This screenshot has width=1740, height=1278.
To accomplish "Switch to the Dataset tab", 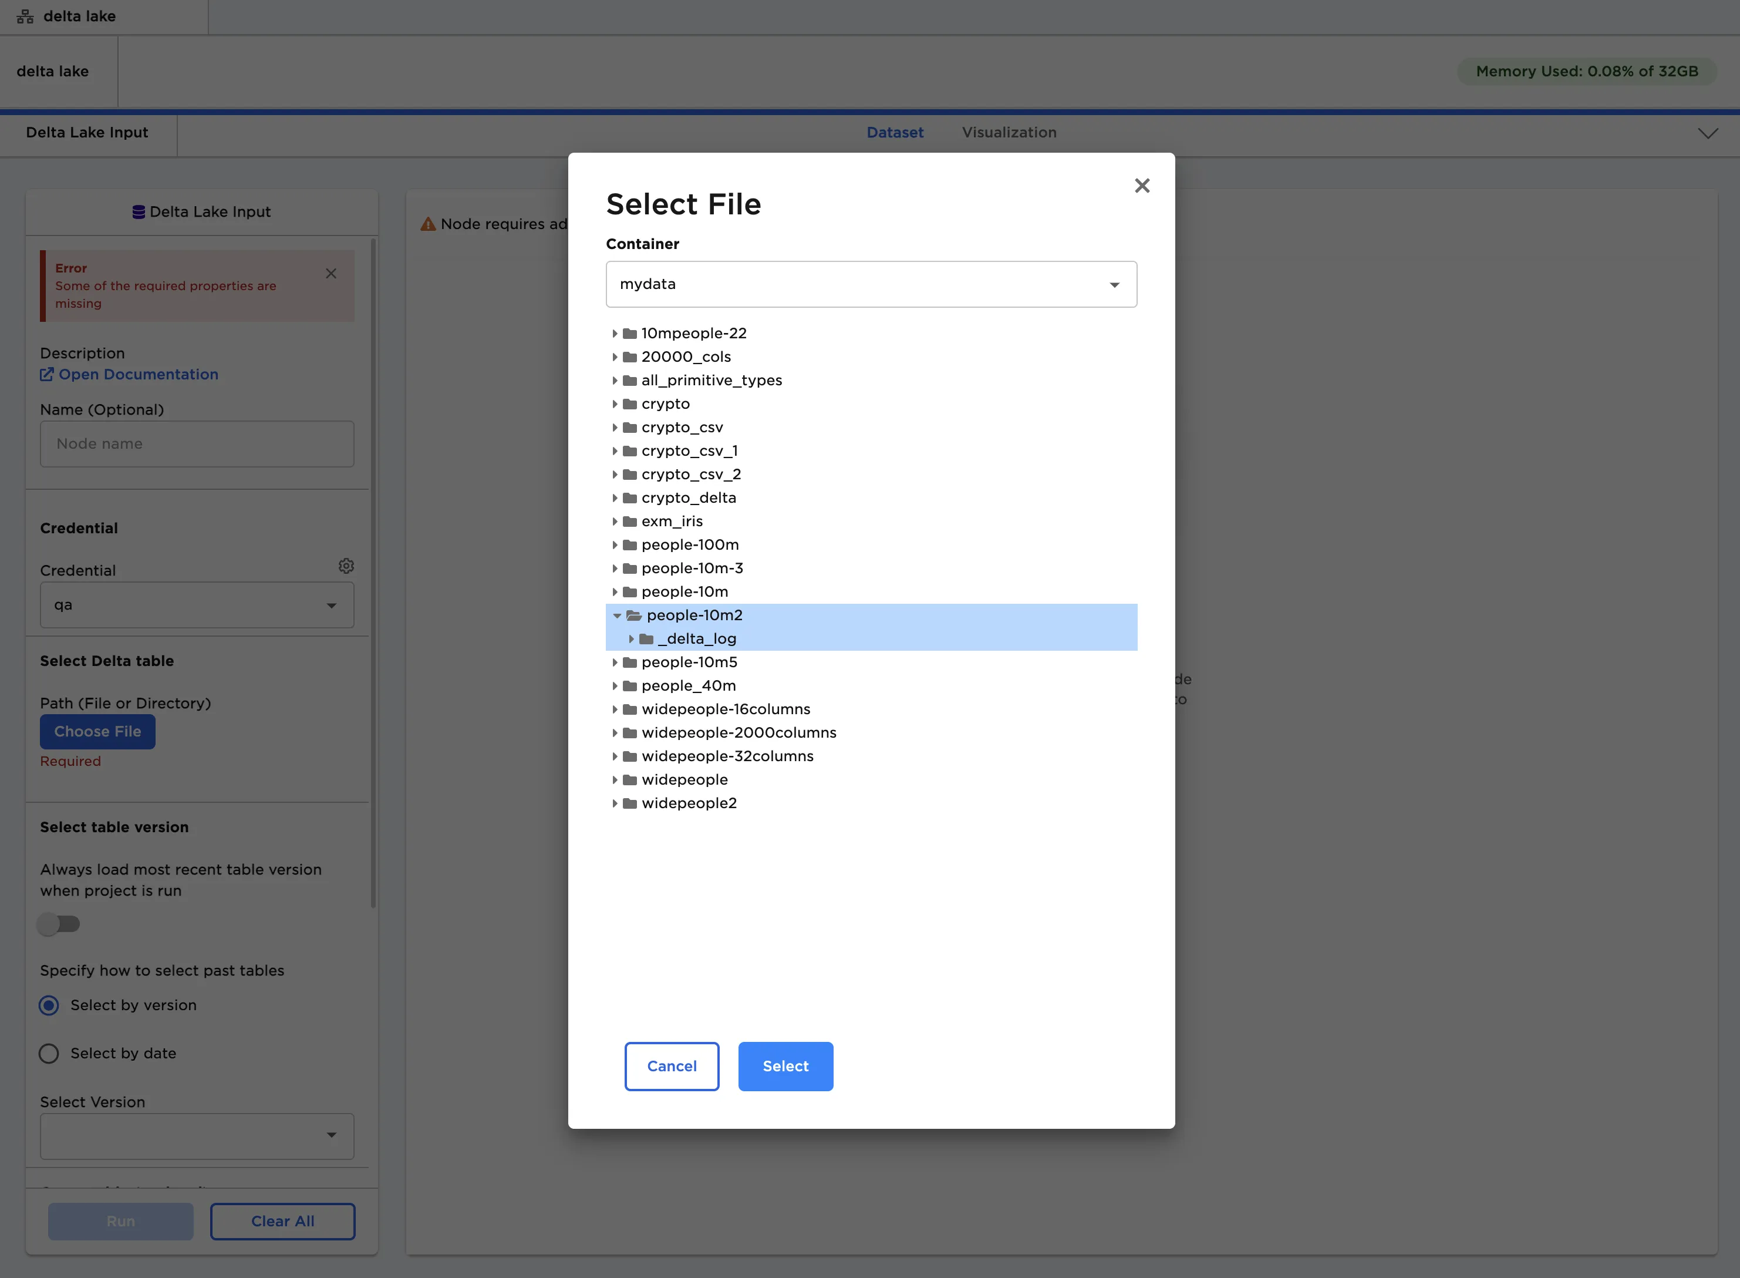I will (895, 132).
